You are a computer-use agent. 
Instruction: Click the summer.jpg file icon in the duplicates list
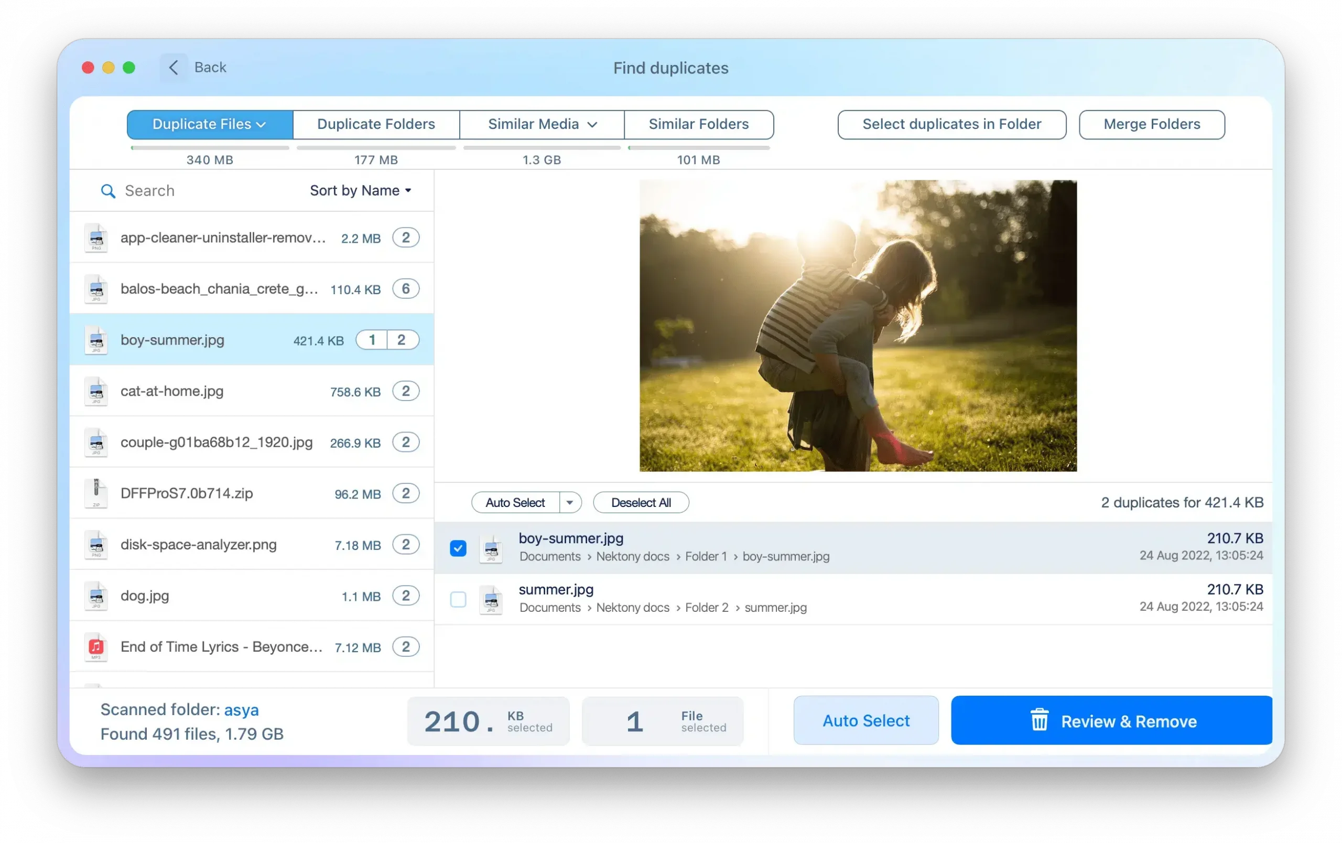pyautogui.click(x=491, y=600)
